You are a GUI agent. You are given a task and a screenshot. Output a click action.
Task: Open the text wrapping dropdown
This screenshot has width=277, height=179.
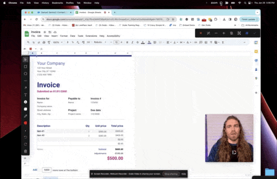182,42
